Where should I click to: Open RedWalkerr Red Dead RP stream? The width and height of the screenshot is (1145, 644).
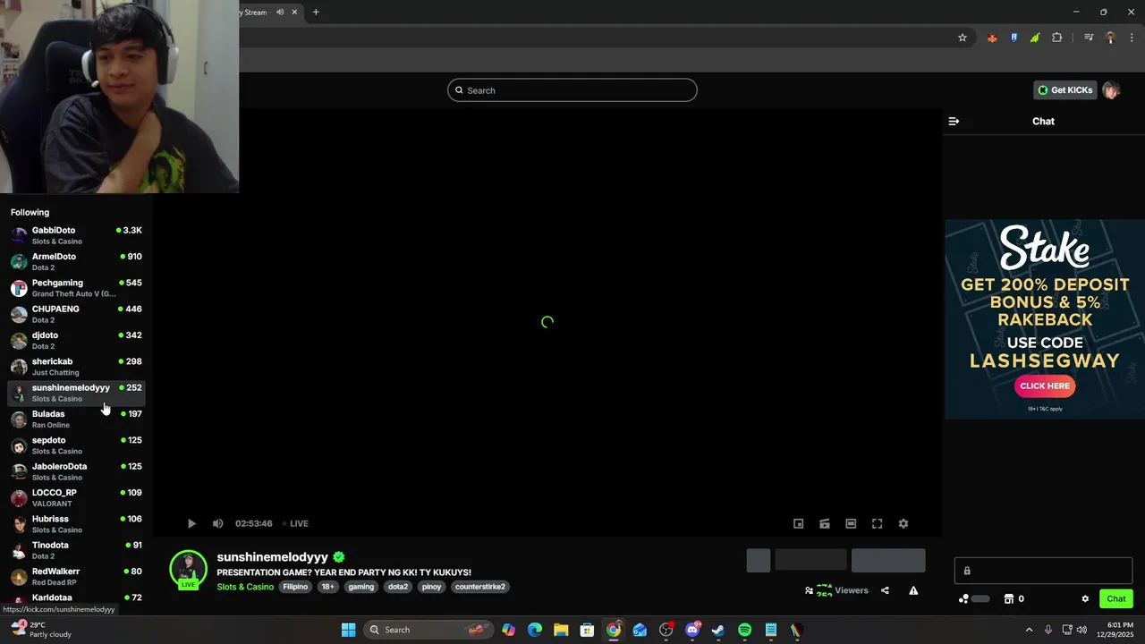click(x=77, y=576)
